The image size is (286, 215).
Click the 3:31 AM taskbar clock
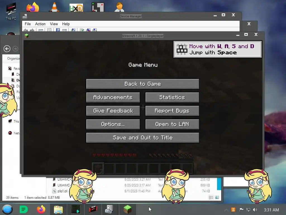click(271, 210)
